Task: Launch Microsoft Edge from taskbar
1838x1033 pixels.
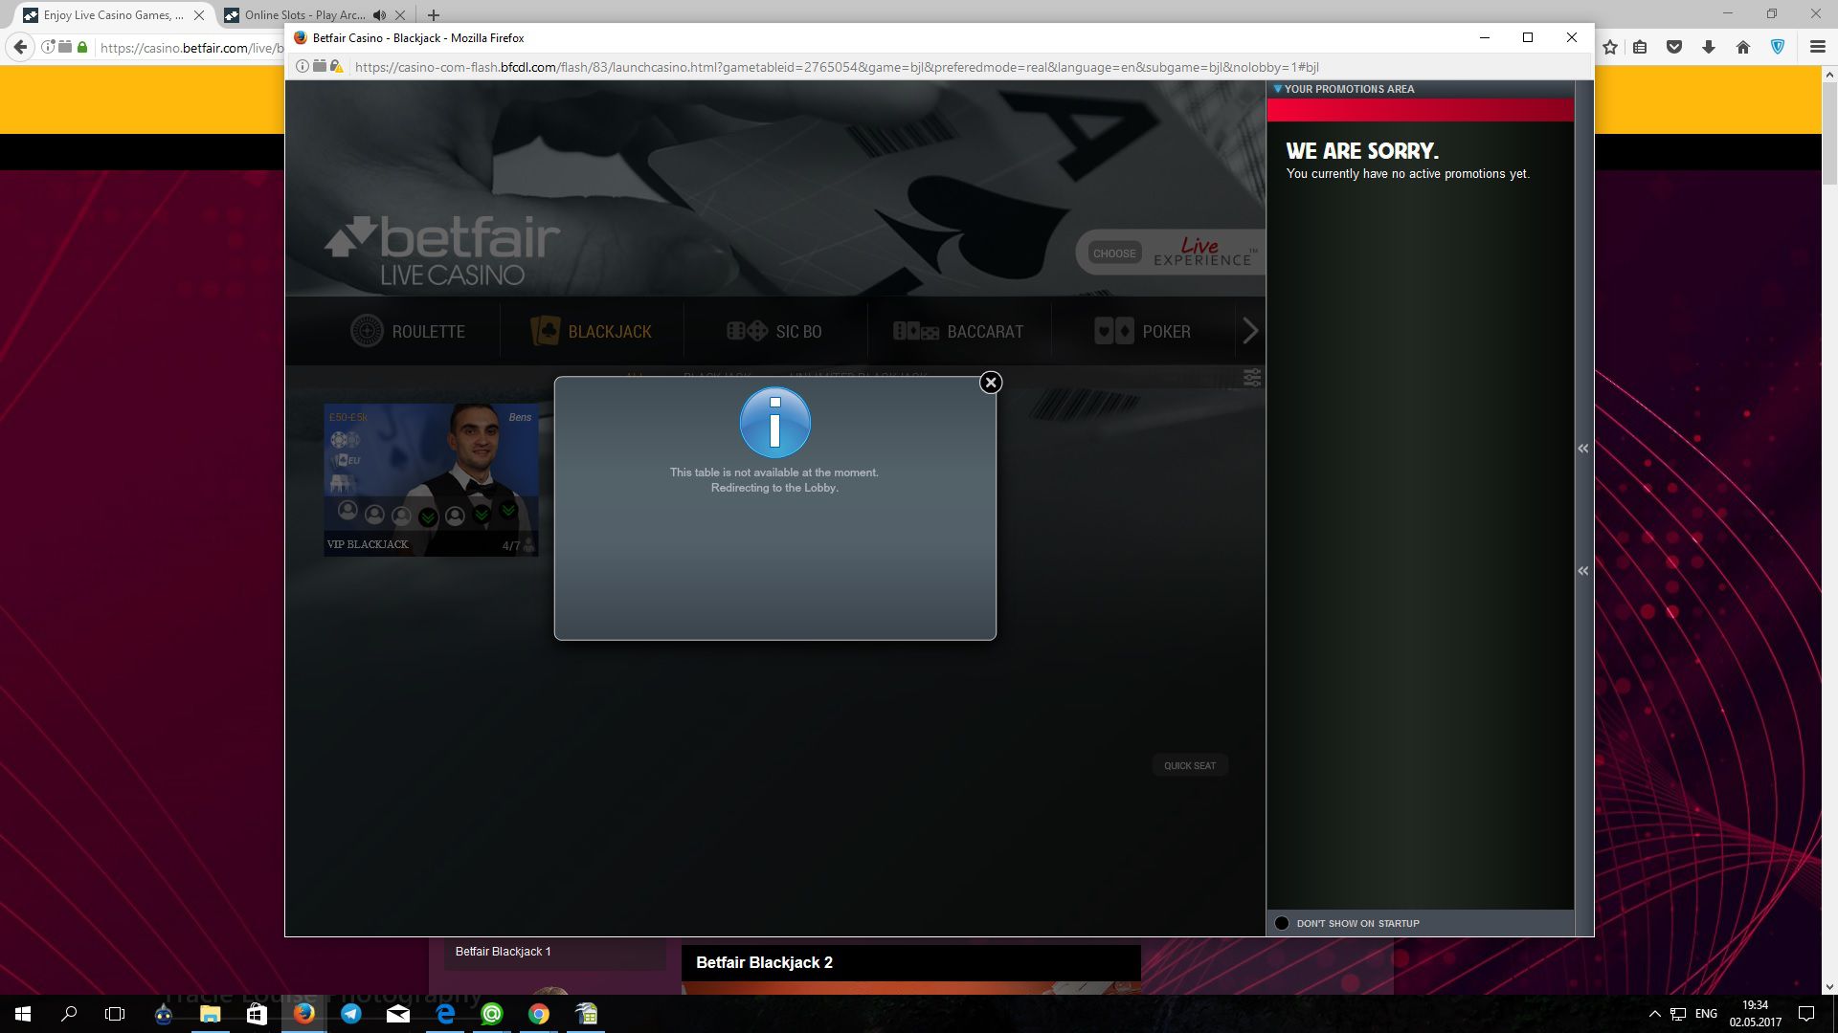Action: coord(445,1014)
